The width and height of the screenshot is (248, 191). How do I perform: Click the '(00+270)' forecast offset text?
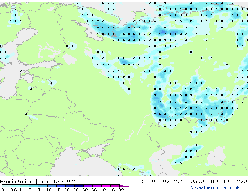pyautogui.click(x=236, y=181)
